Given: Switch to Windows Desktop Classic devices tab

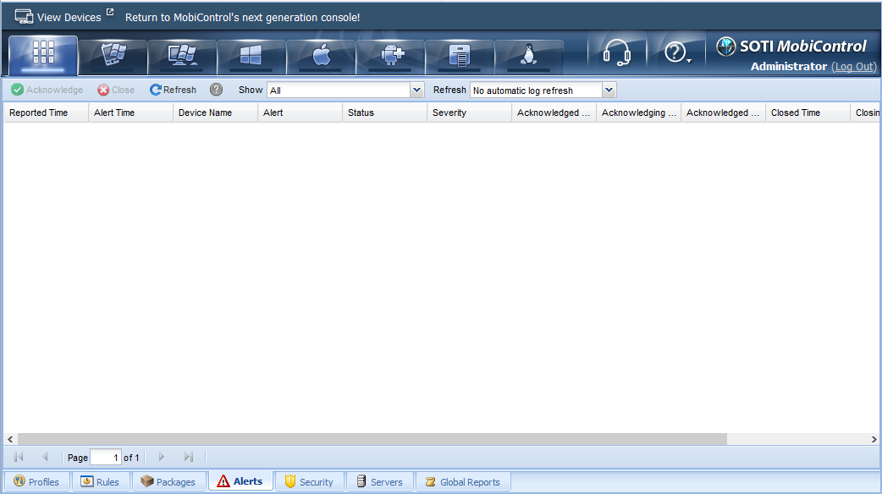Looking at the screenshot, I should tap(182, 56).
